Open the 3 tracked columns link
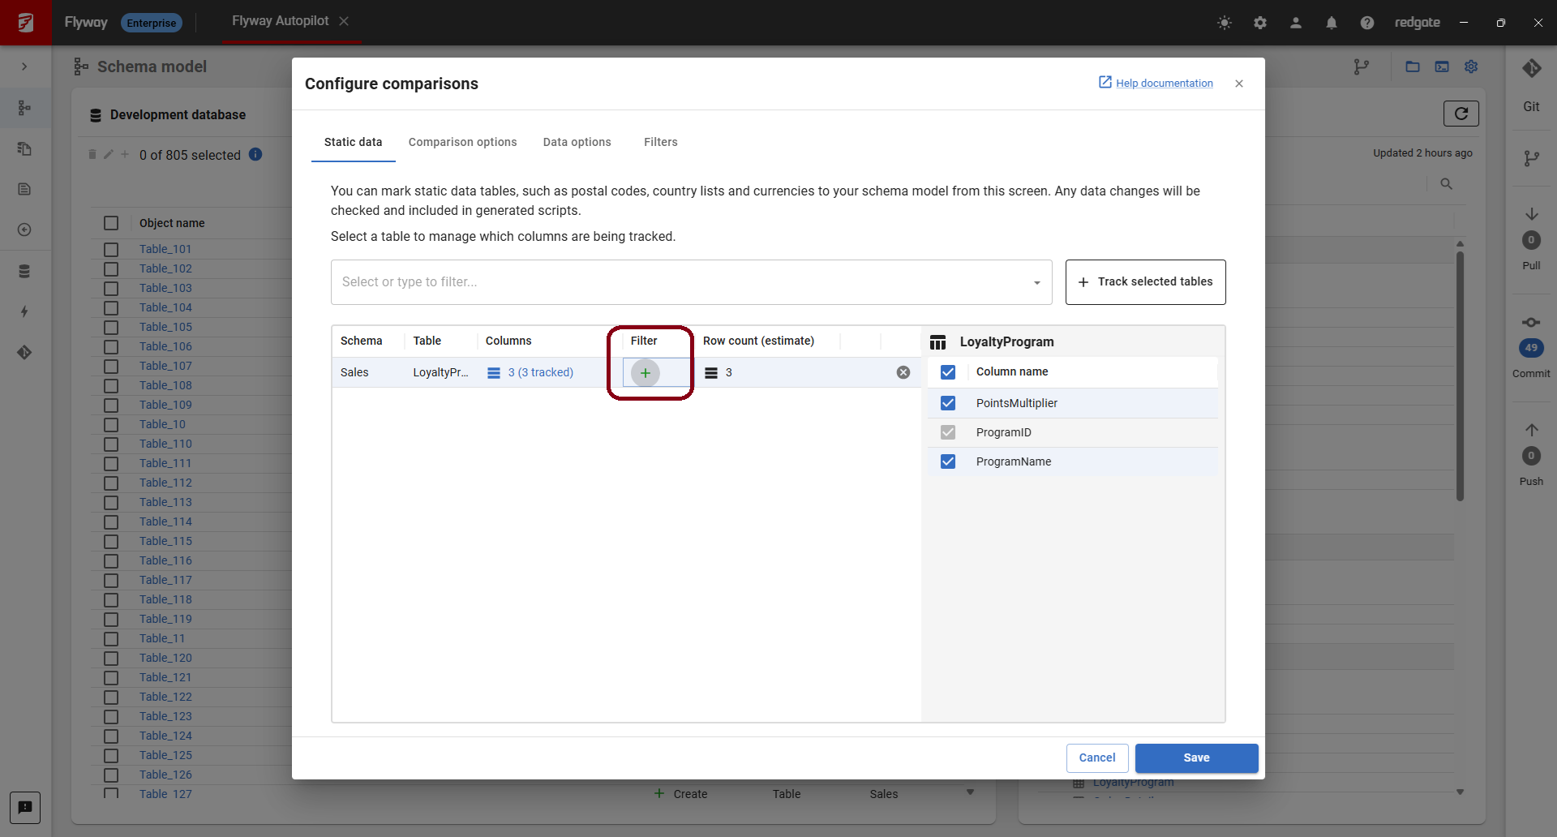Screen dimensions: 1557x837 pyautogui.click(x=540, y=372)
